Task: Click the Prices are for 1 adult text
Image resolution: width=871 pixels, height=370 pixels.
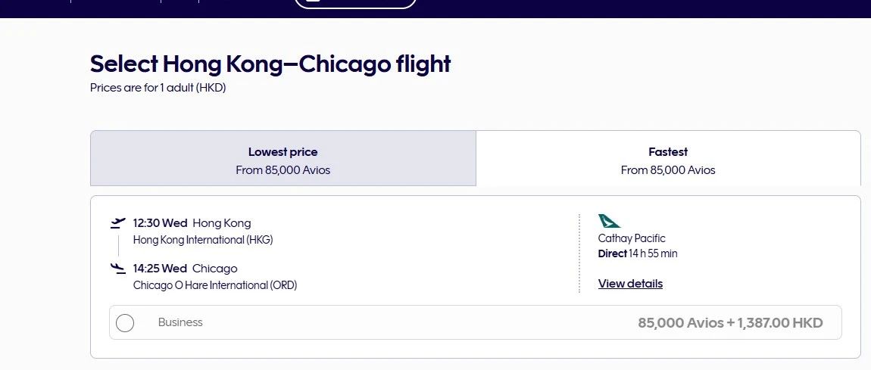Action: coord(158,88)
